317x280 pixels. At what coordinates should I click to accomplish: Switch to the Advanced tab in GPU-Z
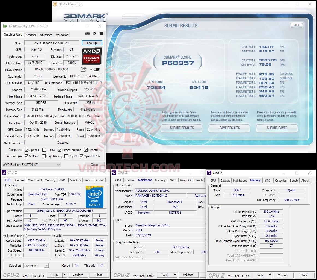pos(46,35)
